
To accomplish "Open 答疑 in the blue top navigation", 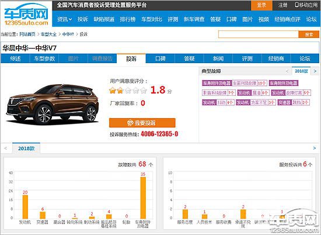I will [x=215, y=19].
